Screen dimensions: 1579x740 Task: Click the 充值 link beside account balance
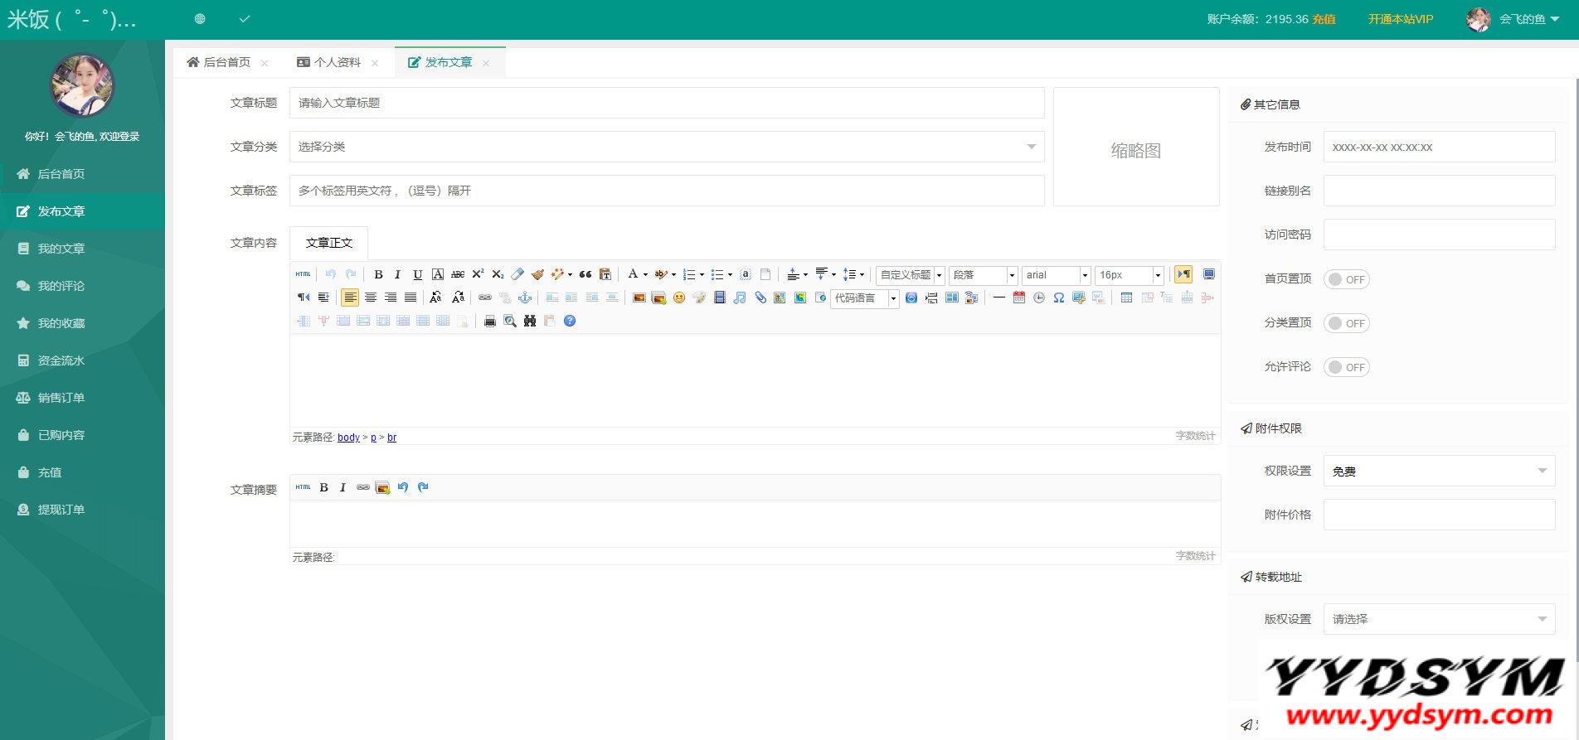coord(1324,19)
